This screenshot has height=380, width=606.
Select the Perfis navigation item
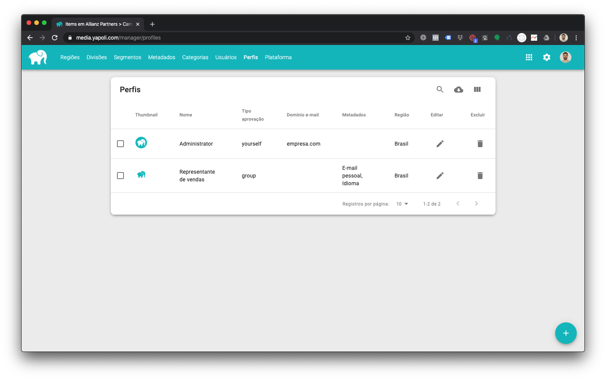pyautogui.click(x=251, y=57)
